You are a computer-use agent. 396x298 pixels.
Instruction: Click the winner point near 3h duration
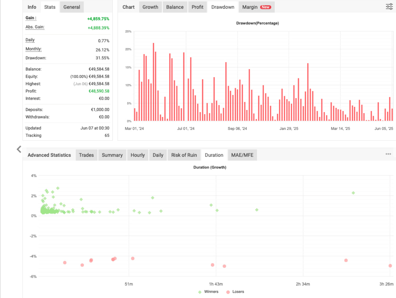click(353, 193)
